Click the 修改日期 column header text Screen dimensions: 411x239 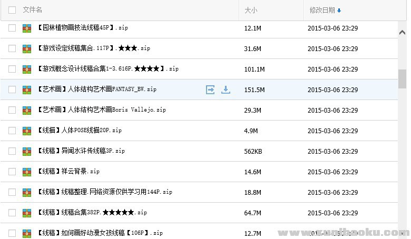[x=321, y=10]
